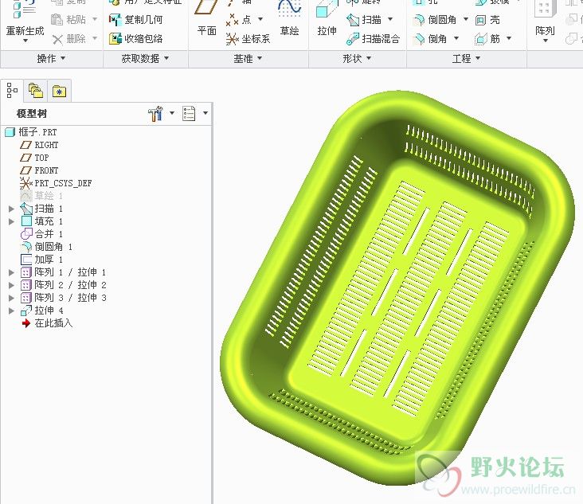This screenshot has width=583, height=504.
Task: Open the Delete (删除) dropdown arrow
Action: (95, 38)
